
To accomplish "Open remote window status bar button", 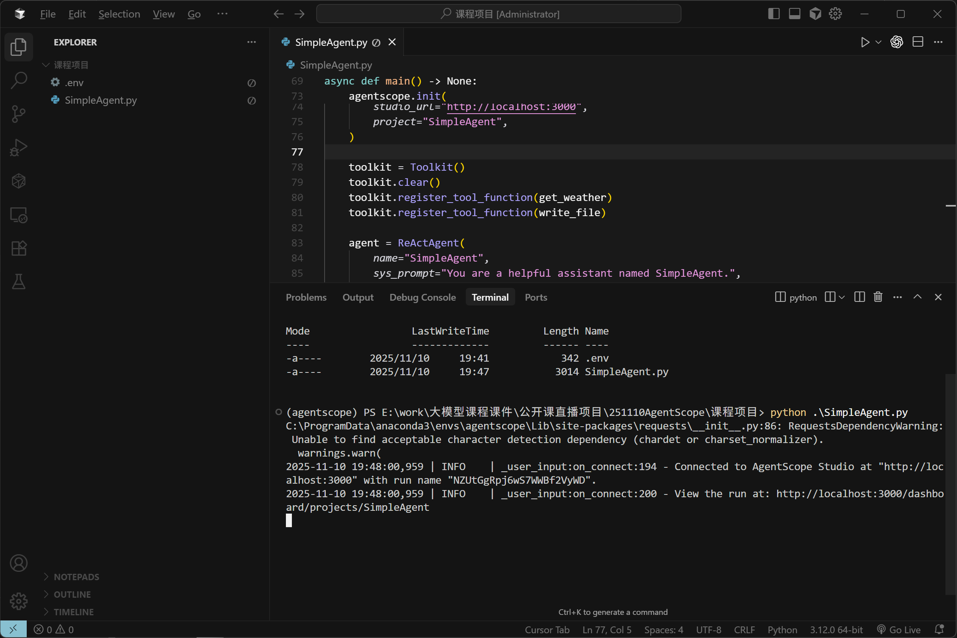I will tap(14, 630).
